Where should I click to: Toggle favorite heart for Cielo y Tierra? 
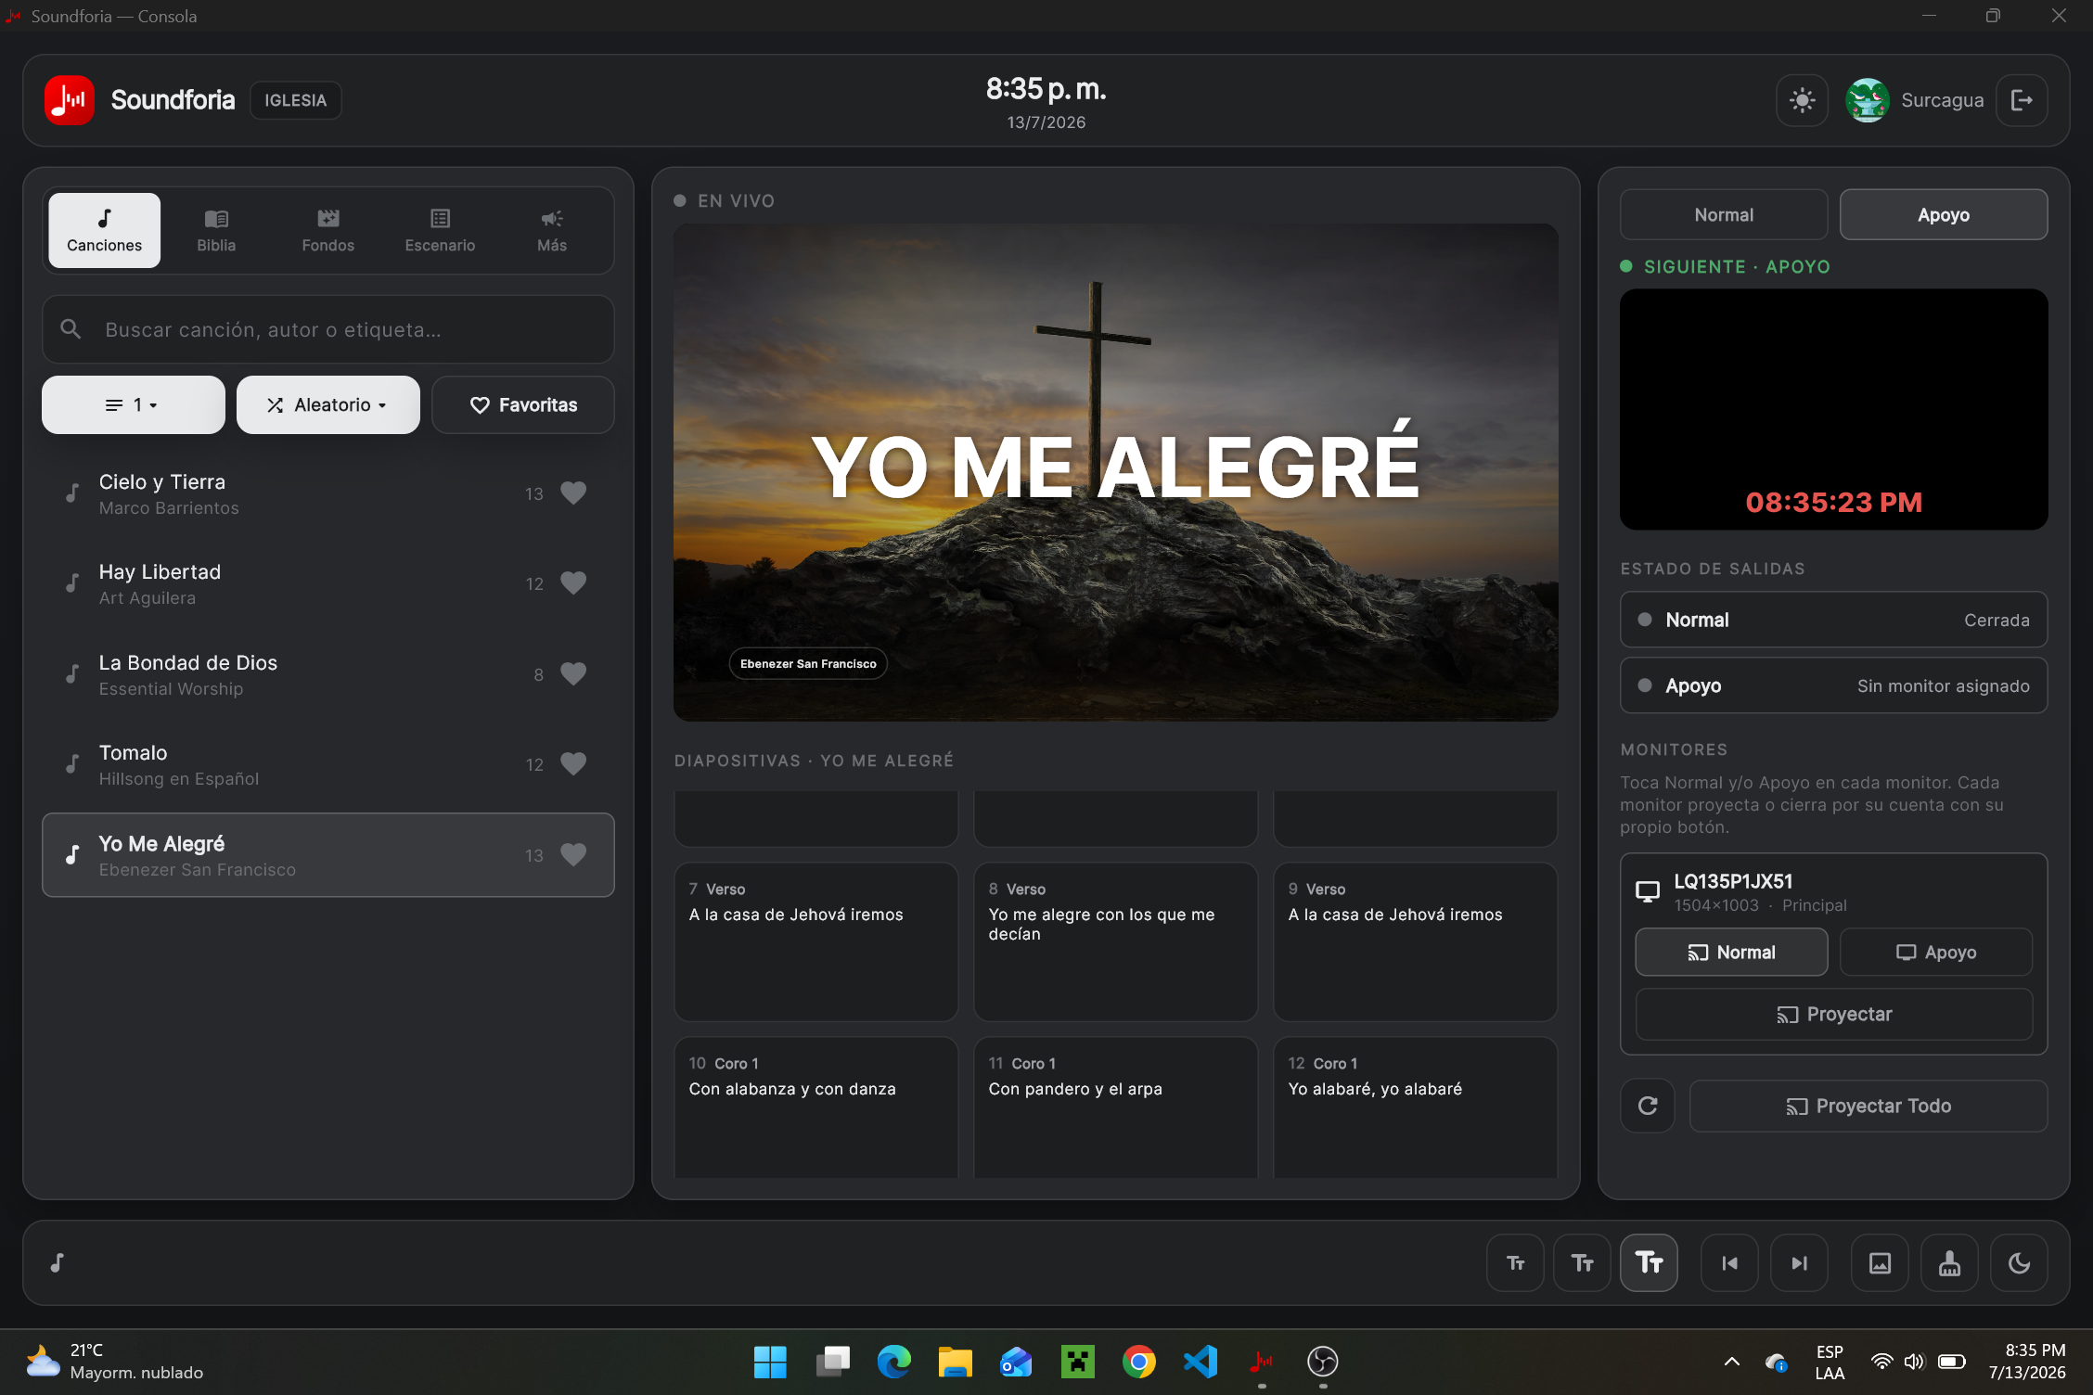point(573,493)
